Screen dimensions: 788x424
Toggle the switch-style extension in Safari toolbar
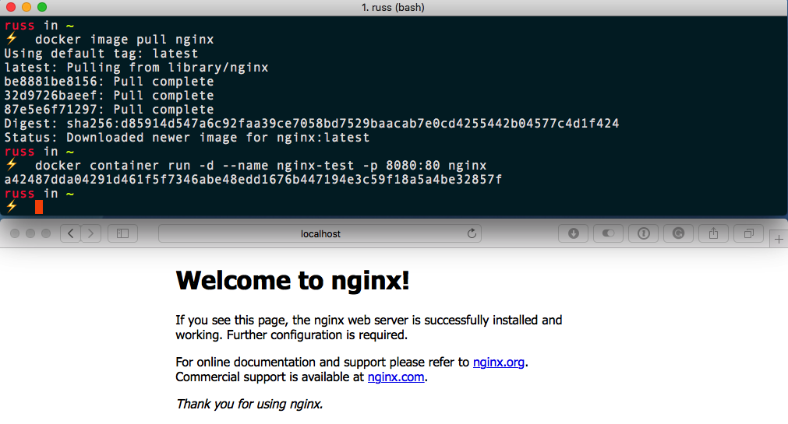pos(609,233)
